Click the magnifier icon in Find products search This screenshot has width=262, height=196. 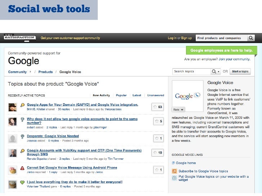[251, 38]
